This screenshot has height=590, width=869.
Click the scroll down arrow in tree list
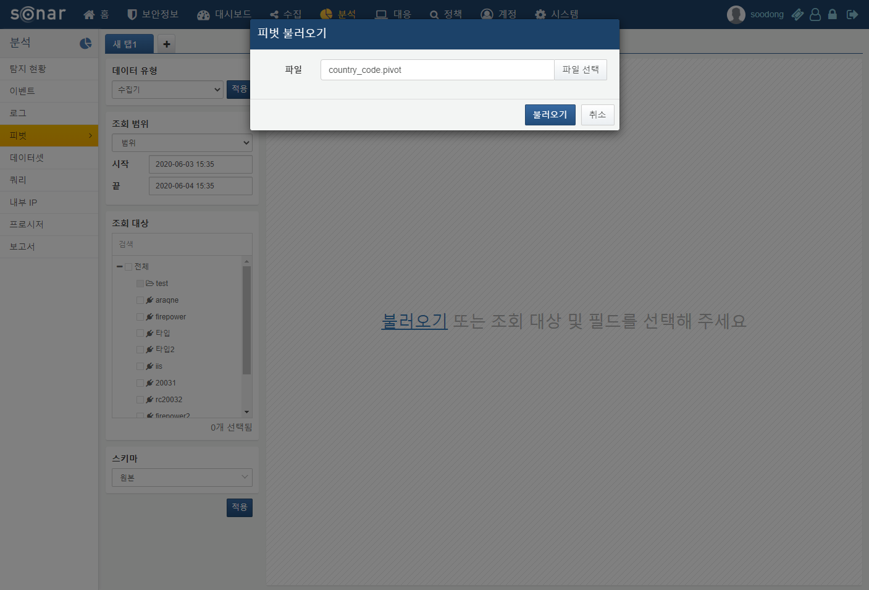[247, 412]
